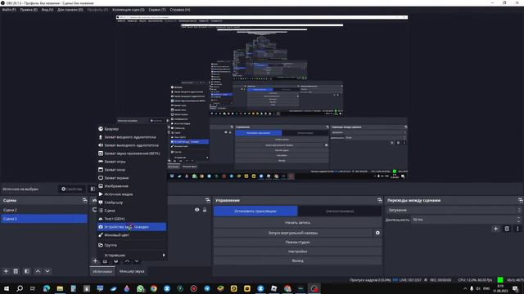524x294 pixels.
Task: Open the Коллекция сцен menu
Action: click(128, 10)
